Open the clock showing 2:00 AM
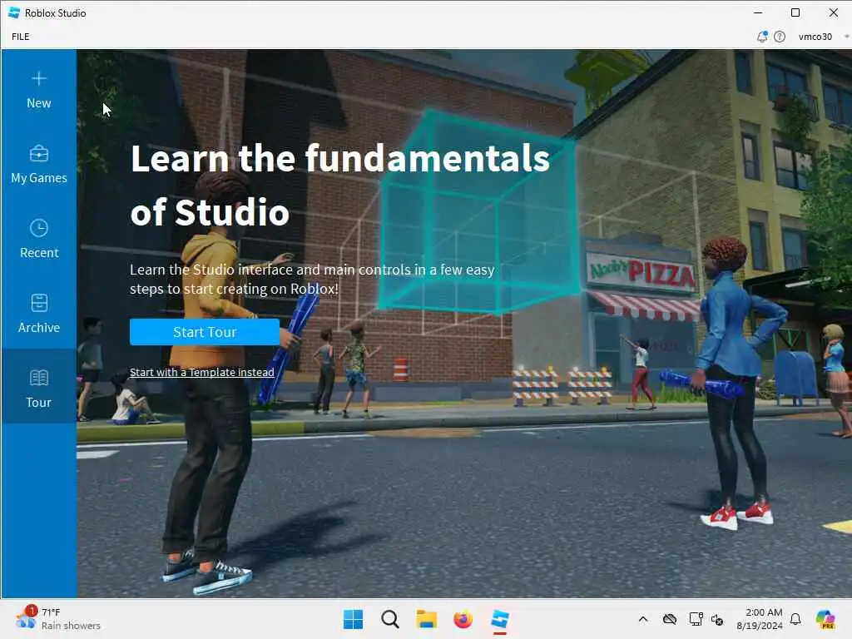Image resolution: width=852 pixels, height=639 pixels. [x=759, y=619]
